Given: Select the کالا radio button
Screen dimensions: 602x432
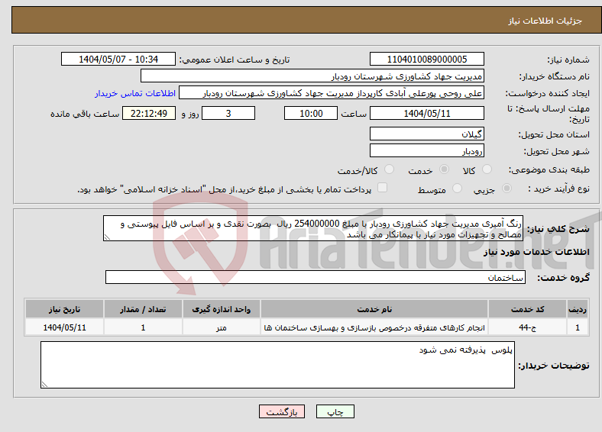Looking at the screenshot, I should coord(487,169).
